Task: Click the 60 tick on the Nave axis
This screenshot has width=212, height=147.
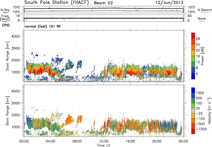Action: coord(190,16)
